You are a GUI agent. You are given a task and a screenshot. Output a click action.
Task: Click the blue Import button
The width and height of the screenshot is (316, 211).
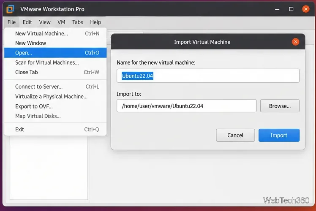279,135
